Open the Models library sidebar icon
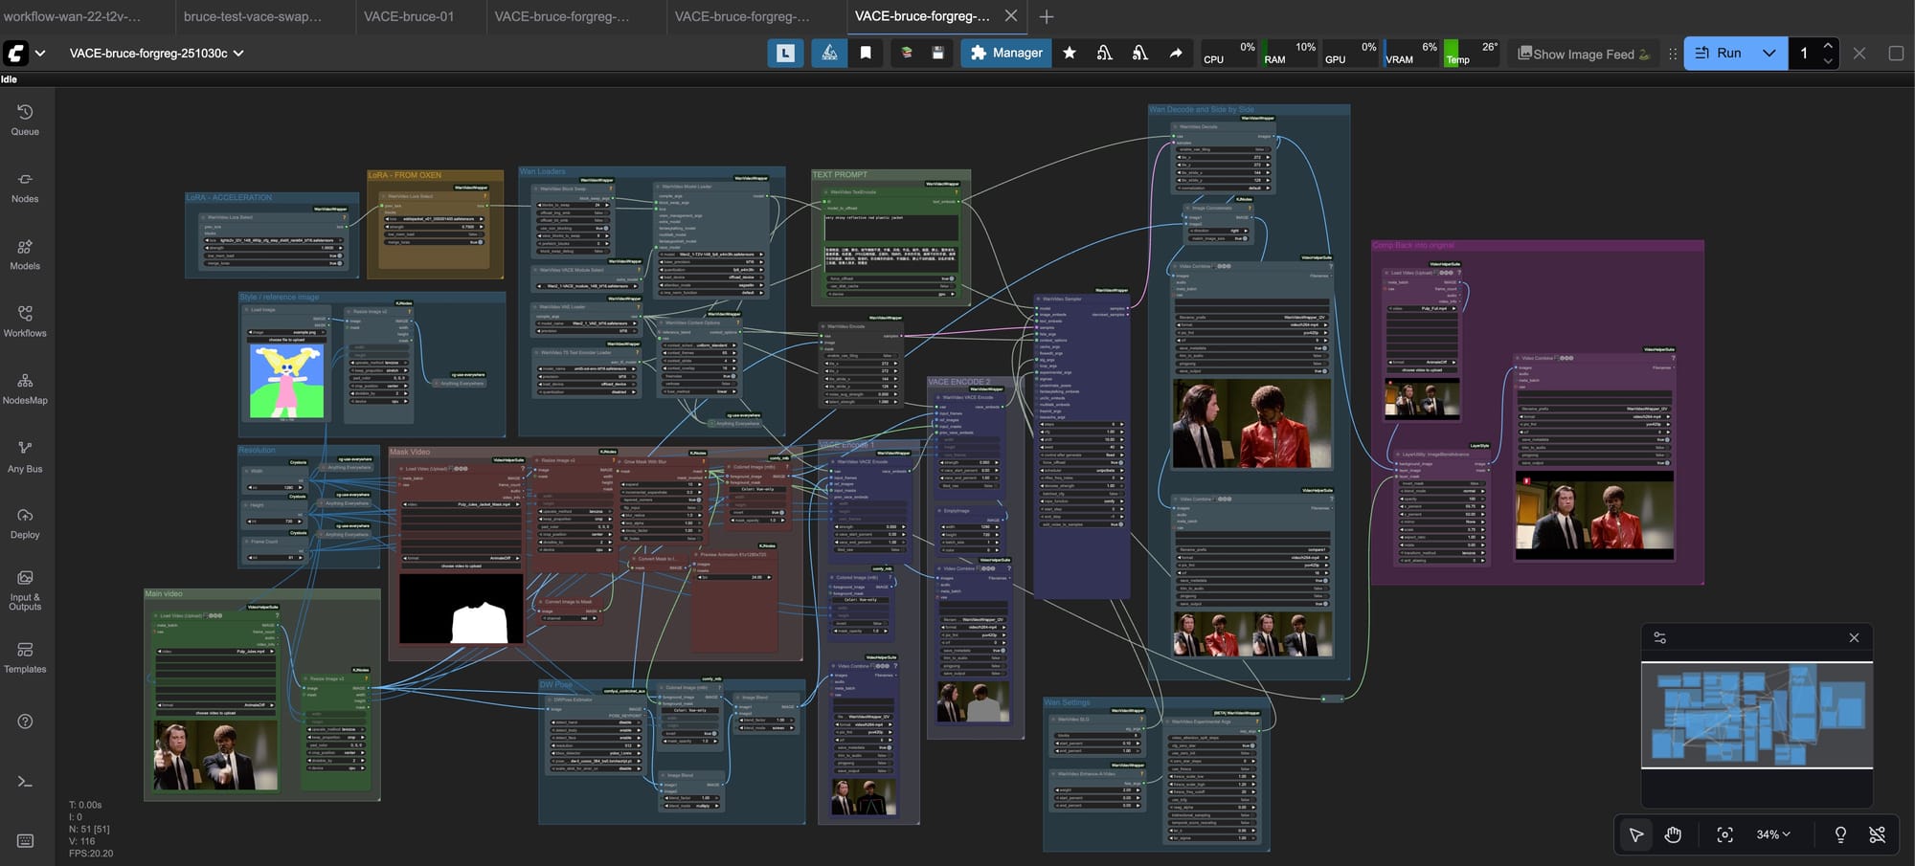This screenshot has width=1915, height=866. (25, 254)
